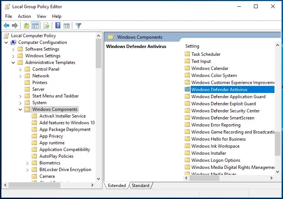Click the Windows Error Reporting folder icon
283x199 pixels.
tap(187, 125)
